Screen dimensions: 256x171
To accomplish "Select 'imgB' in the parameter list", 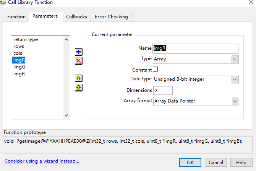I will 19,74.
